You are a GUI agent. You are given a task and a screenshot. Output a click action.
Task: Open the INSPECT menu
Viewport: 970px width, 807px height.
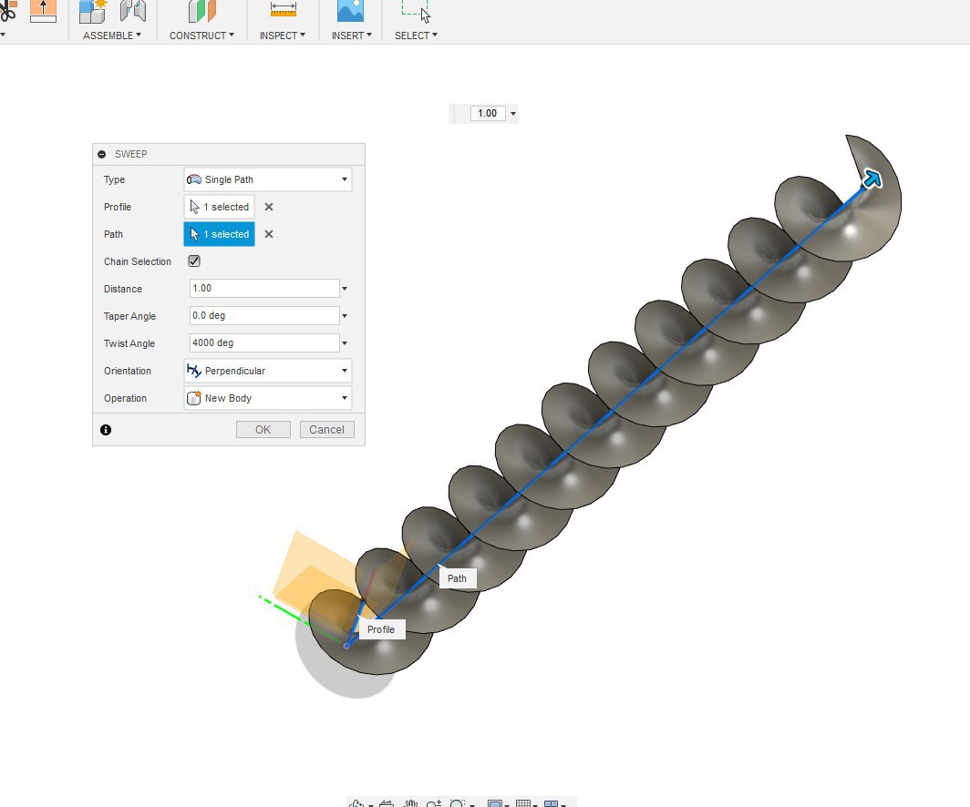(282, 36)
